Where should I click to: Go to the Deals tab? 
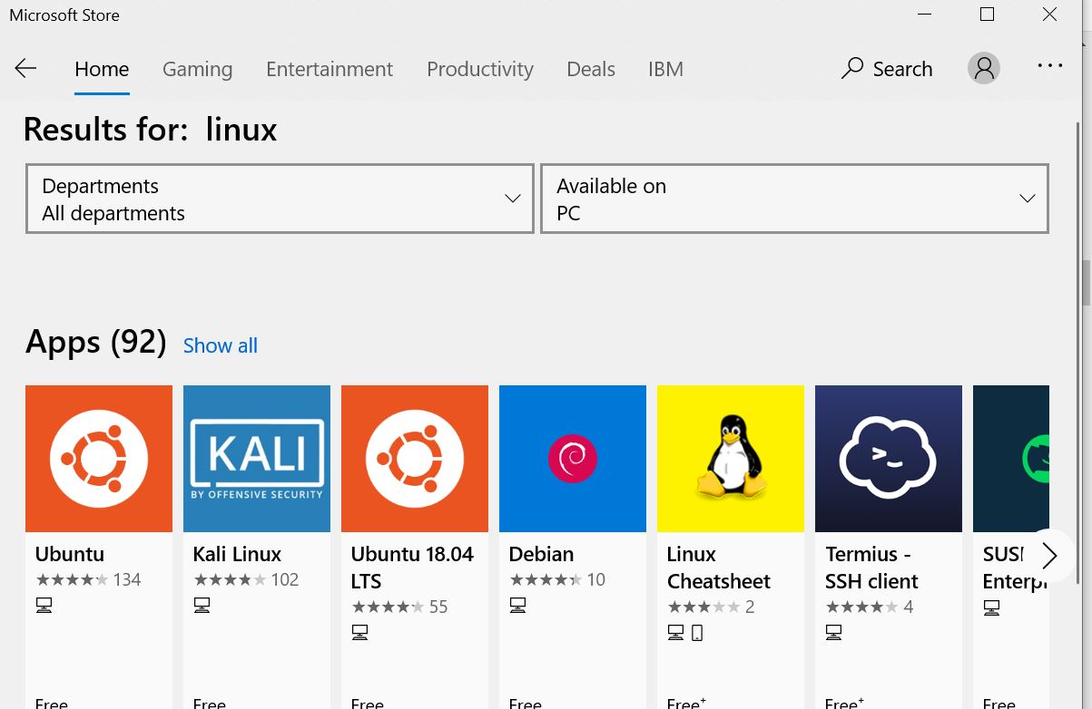[591, 69]
